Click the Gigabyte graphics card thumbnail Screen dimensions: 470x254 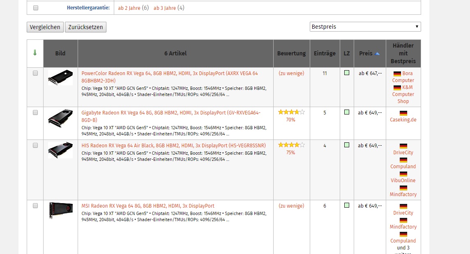pos(60,118)
